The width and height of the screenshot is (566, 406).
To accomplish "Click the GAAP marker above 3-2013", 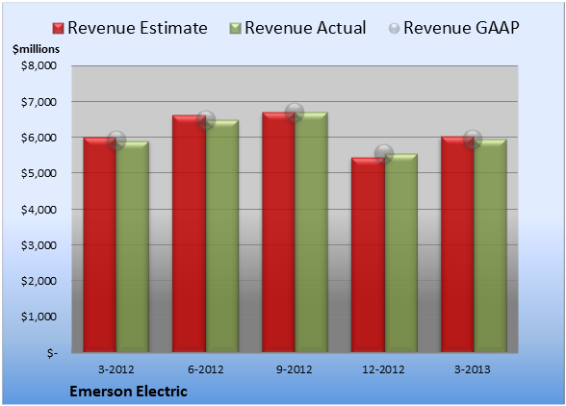I will point(473,139).
